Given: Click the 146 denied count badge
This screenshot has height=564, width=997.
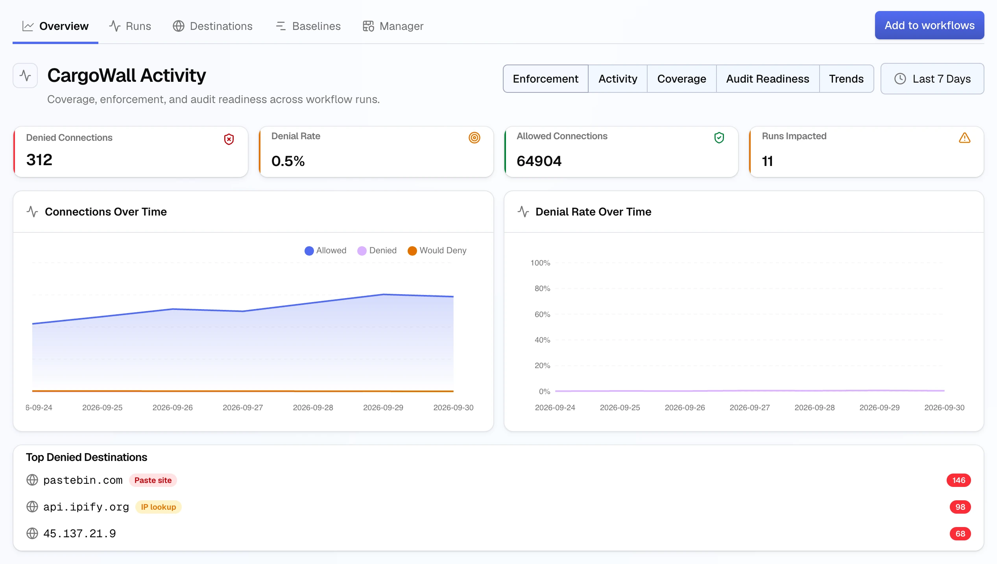Looking at the screenshot, I should [x=959, y=480].
